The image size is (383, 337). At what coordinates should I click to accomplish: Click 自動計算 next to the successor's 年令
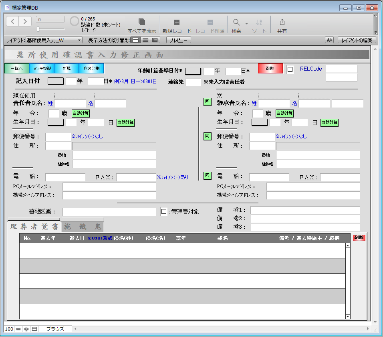pos(284,113)
